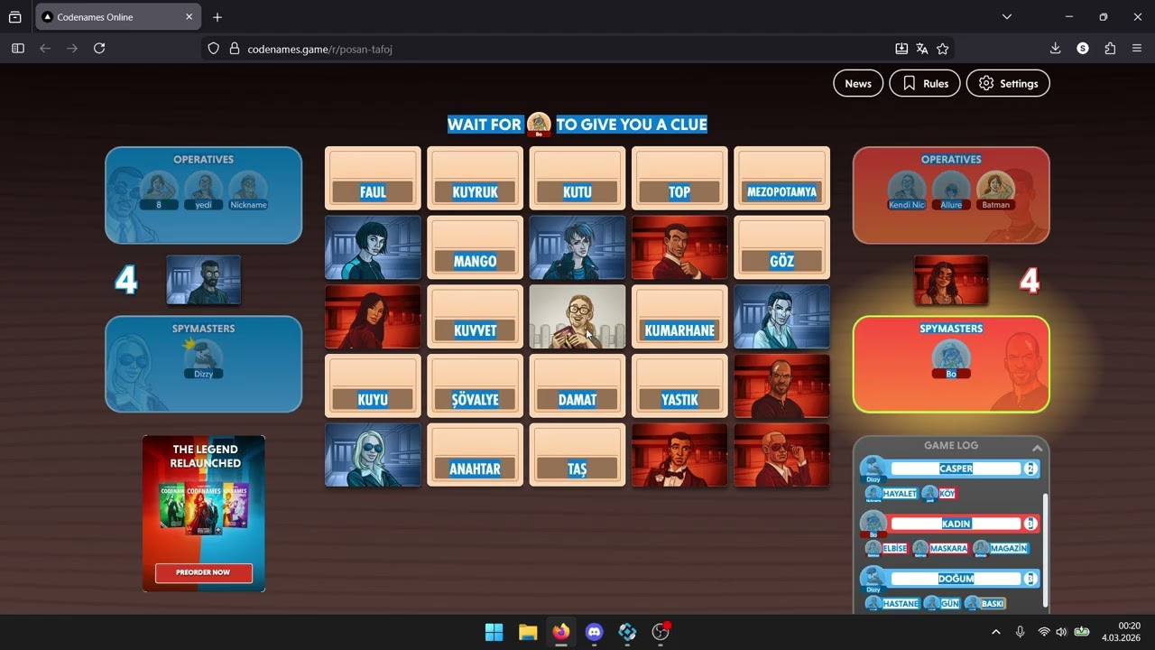Screen dimensions: 1155x650
Task: Switch to the Codenames Online tab
Action: (118, 17)
